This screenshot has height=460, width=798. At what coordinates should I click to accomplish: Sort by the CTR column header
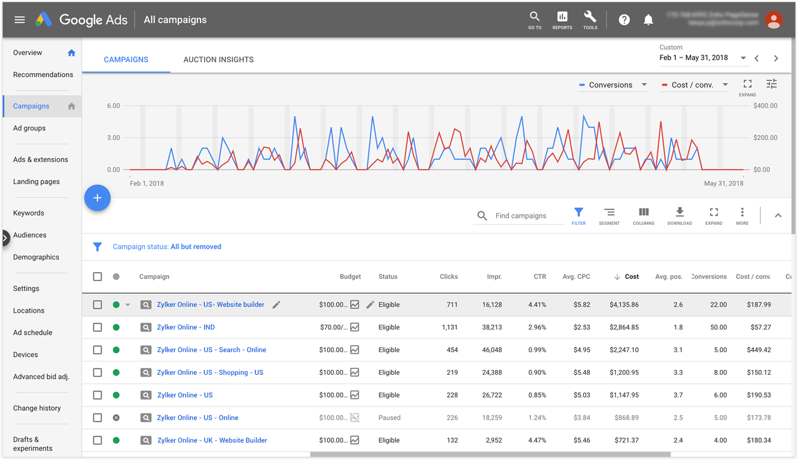pos(540,277)
